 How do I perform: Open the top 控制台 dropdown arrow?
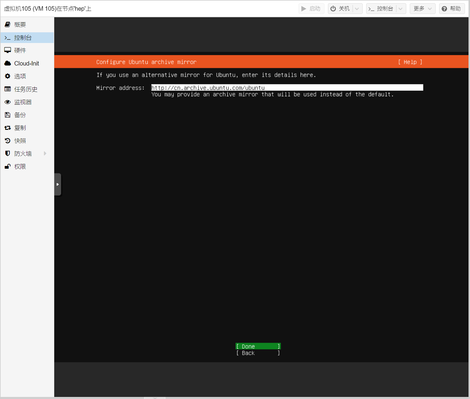(x=401, y=9)
